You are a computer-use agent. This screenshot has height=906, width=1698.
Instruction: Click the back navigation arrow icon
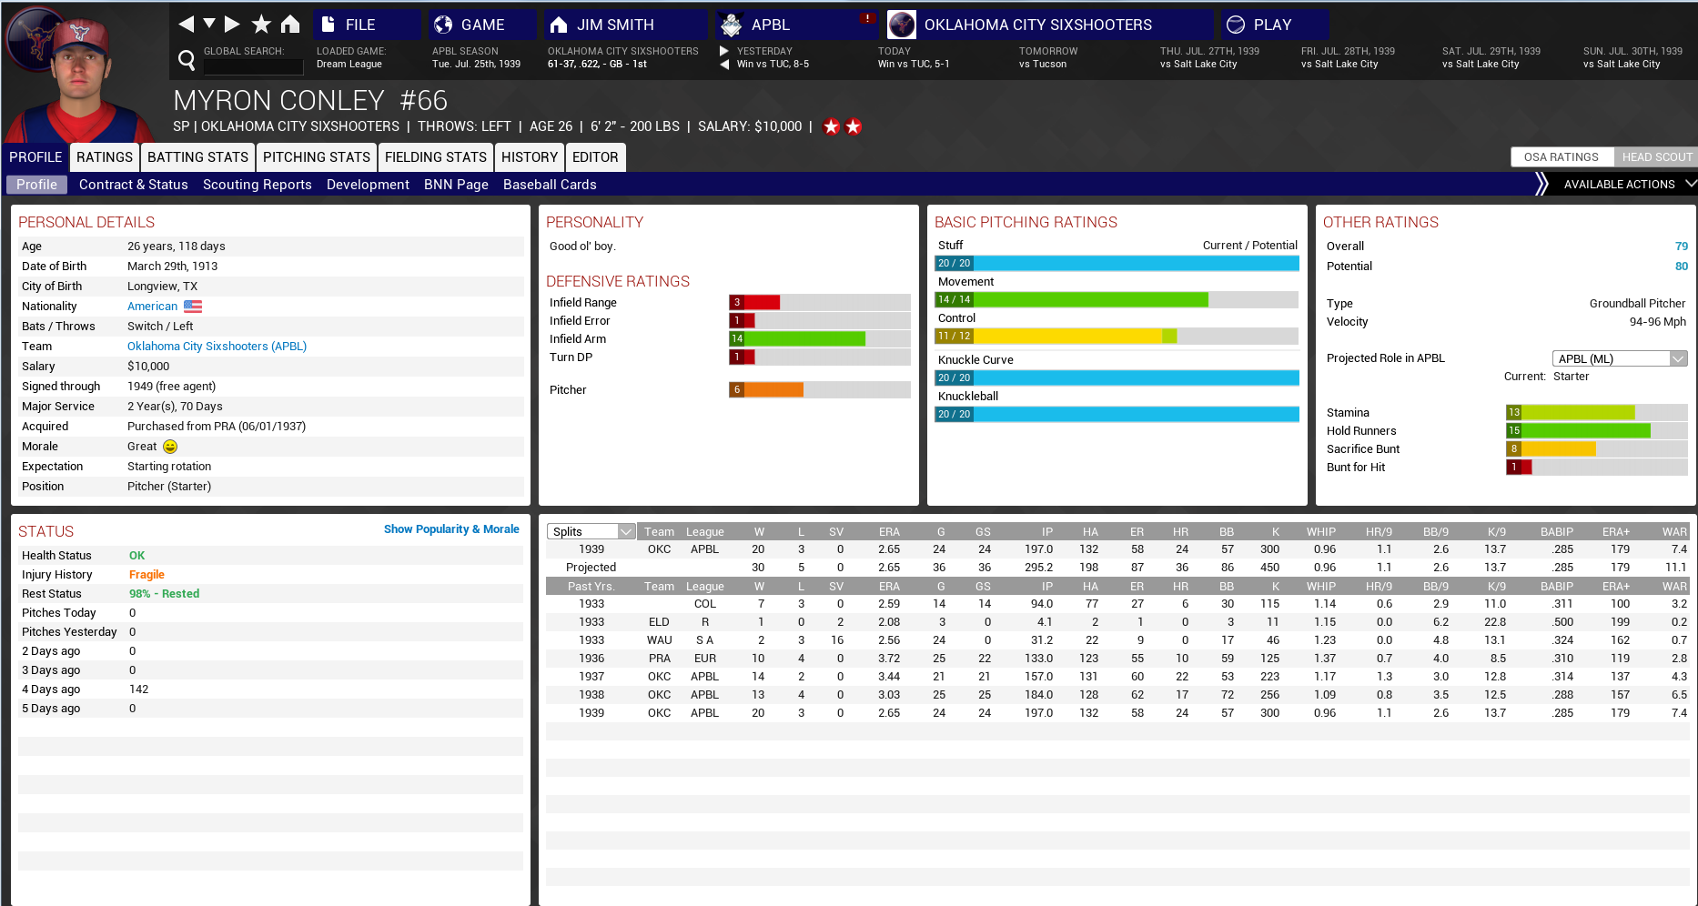click(186, 25)
